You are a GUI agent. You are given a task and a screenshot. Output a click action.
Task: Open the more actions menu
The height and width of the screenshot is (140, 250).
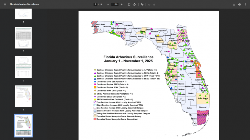coord(245,4)
